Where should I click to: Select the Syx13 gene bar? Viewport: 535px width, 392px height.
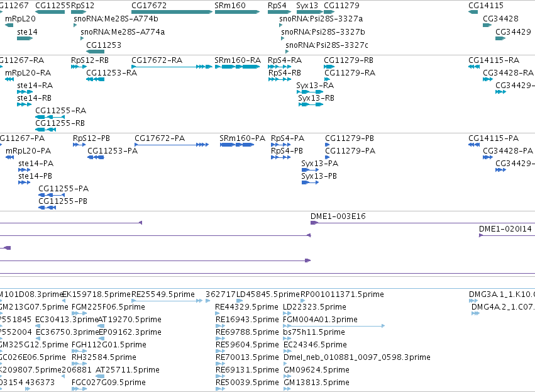(x=309, y=12)
